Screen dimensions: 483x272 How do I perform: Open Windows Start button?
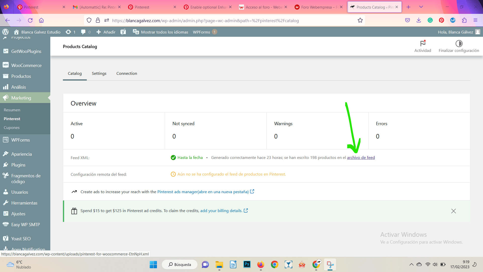pyautogui.click(x=153, y=265)
